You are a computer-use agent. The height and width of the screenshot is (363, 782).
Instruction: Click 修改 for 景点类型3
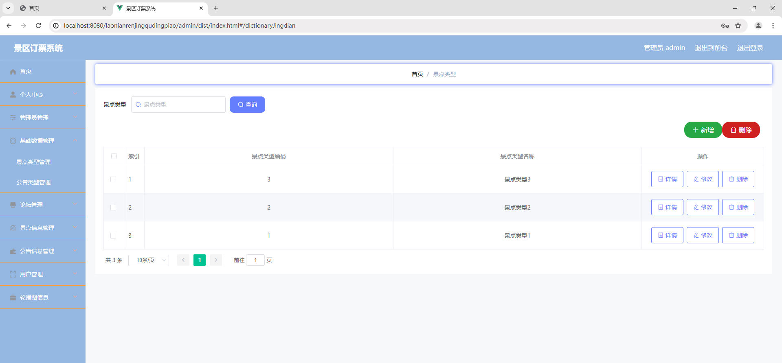[703, 179]
